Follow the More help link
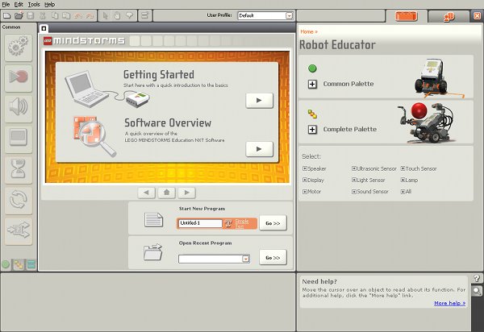The width and height of the screenshot is (484, 332). [x=450, y=303]
